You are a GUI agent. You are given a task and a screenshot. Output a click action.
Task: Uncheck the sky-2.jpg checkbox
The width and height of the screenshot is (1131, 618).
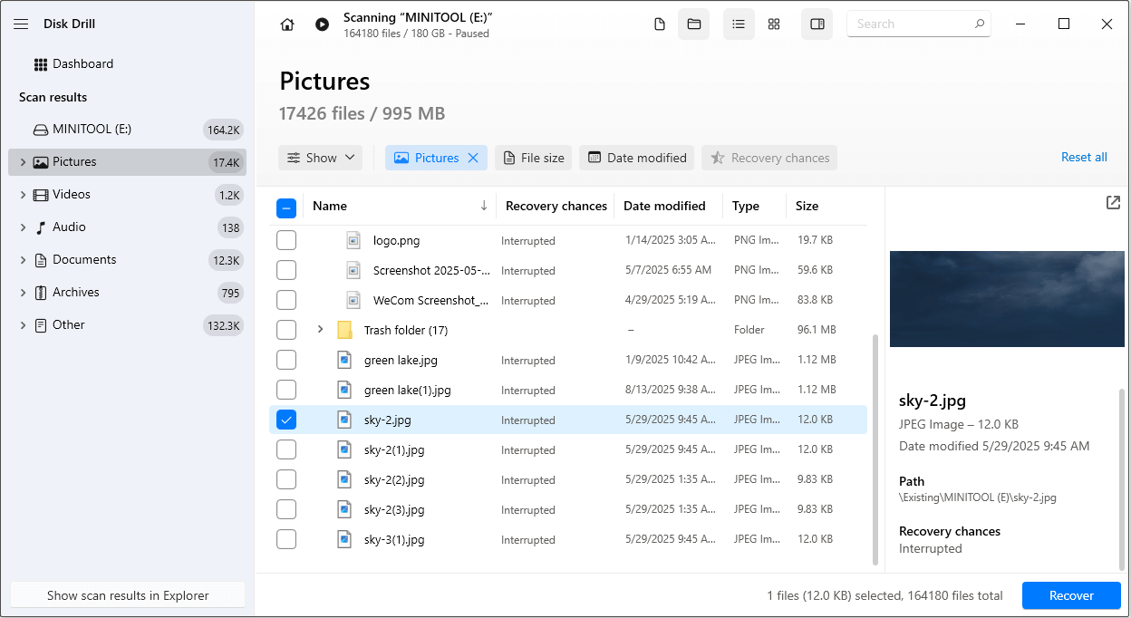point(286,420)
